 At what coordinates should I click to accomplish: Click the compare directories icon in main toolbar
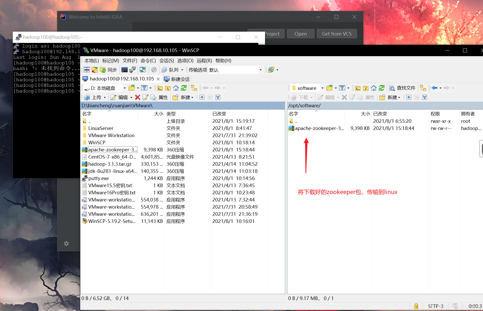(x=87, y=70)
